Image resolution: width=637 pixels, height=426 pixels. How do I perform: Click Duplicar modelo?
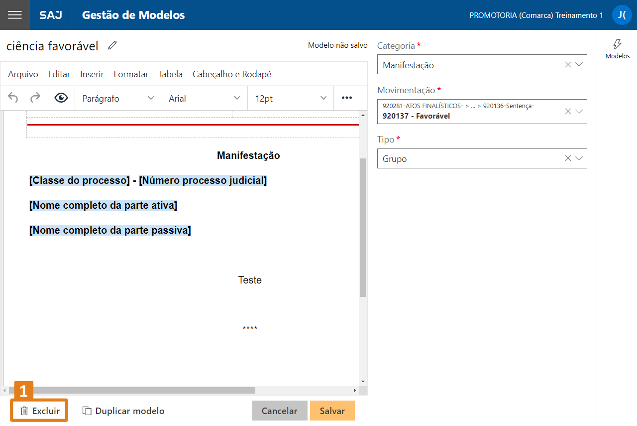click(123, 411)
